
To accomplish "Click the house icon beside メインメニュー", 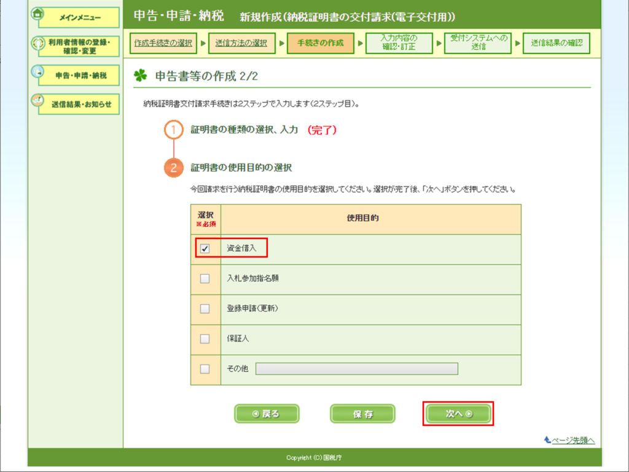I will (37, 14).
